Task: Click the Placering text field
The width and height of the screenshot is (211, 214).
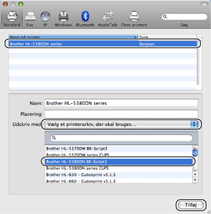Action: (x=121, y=114)
